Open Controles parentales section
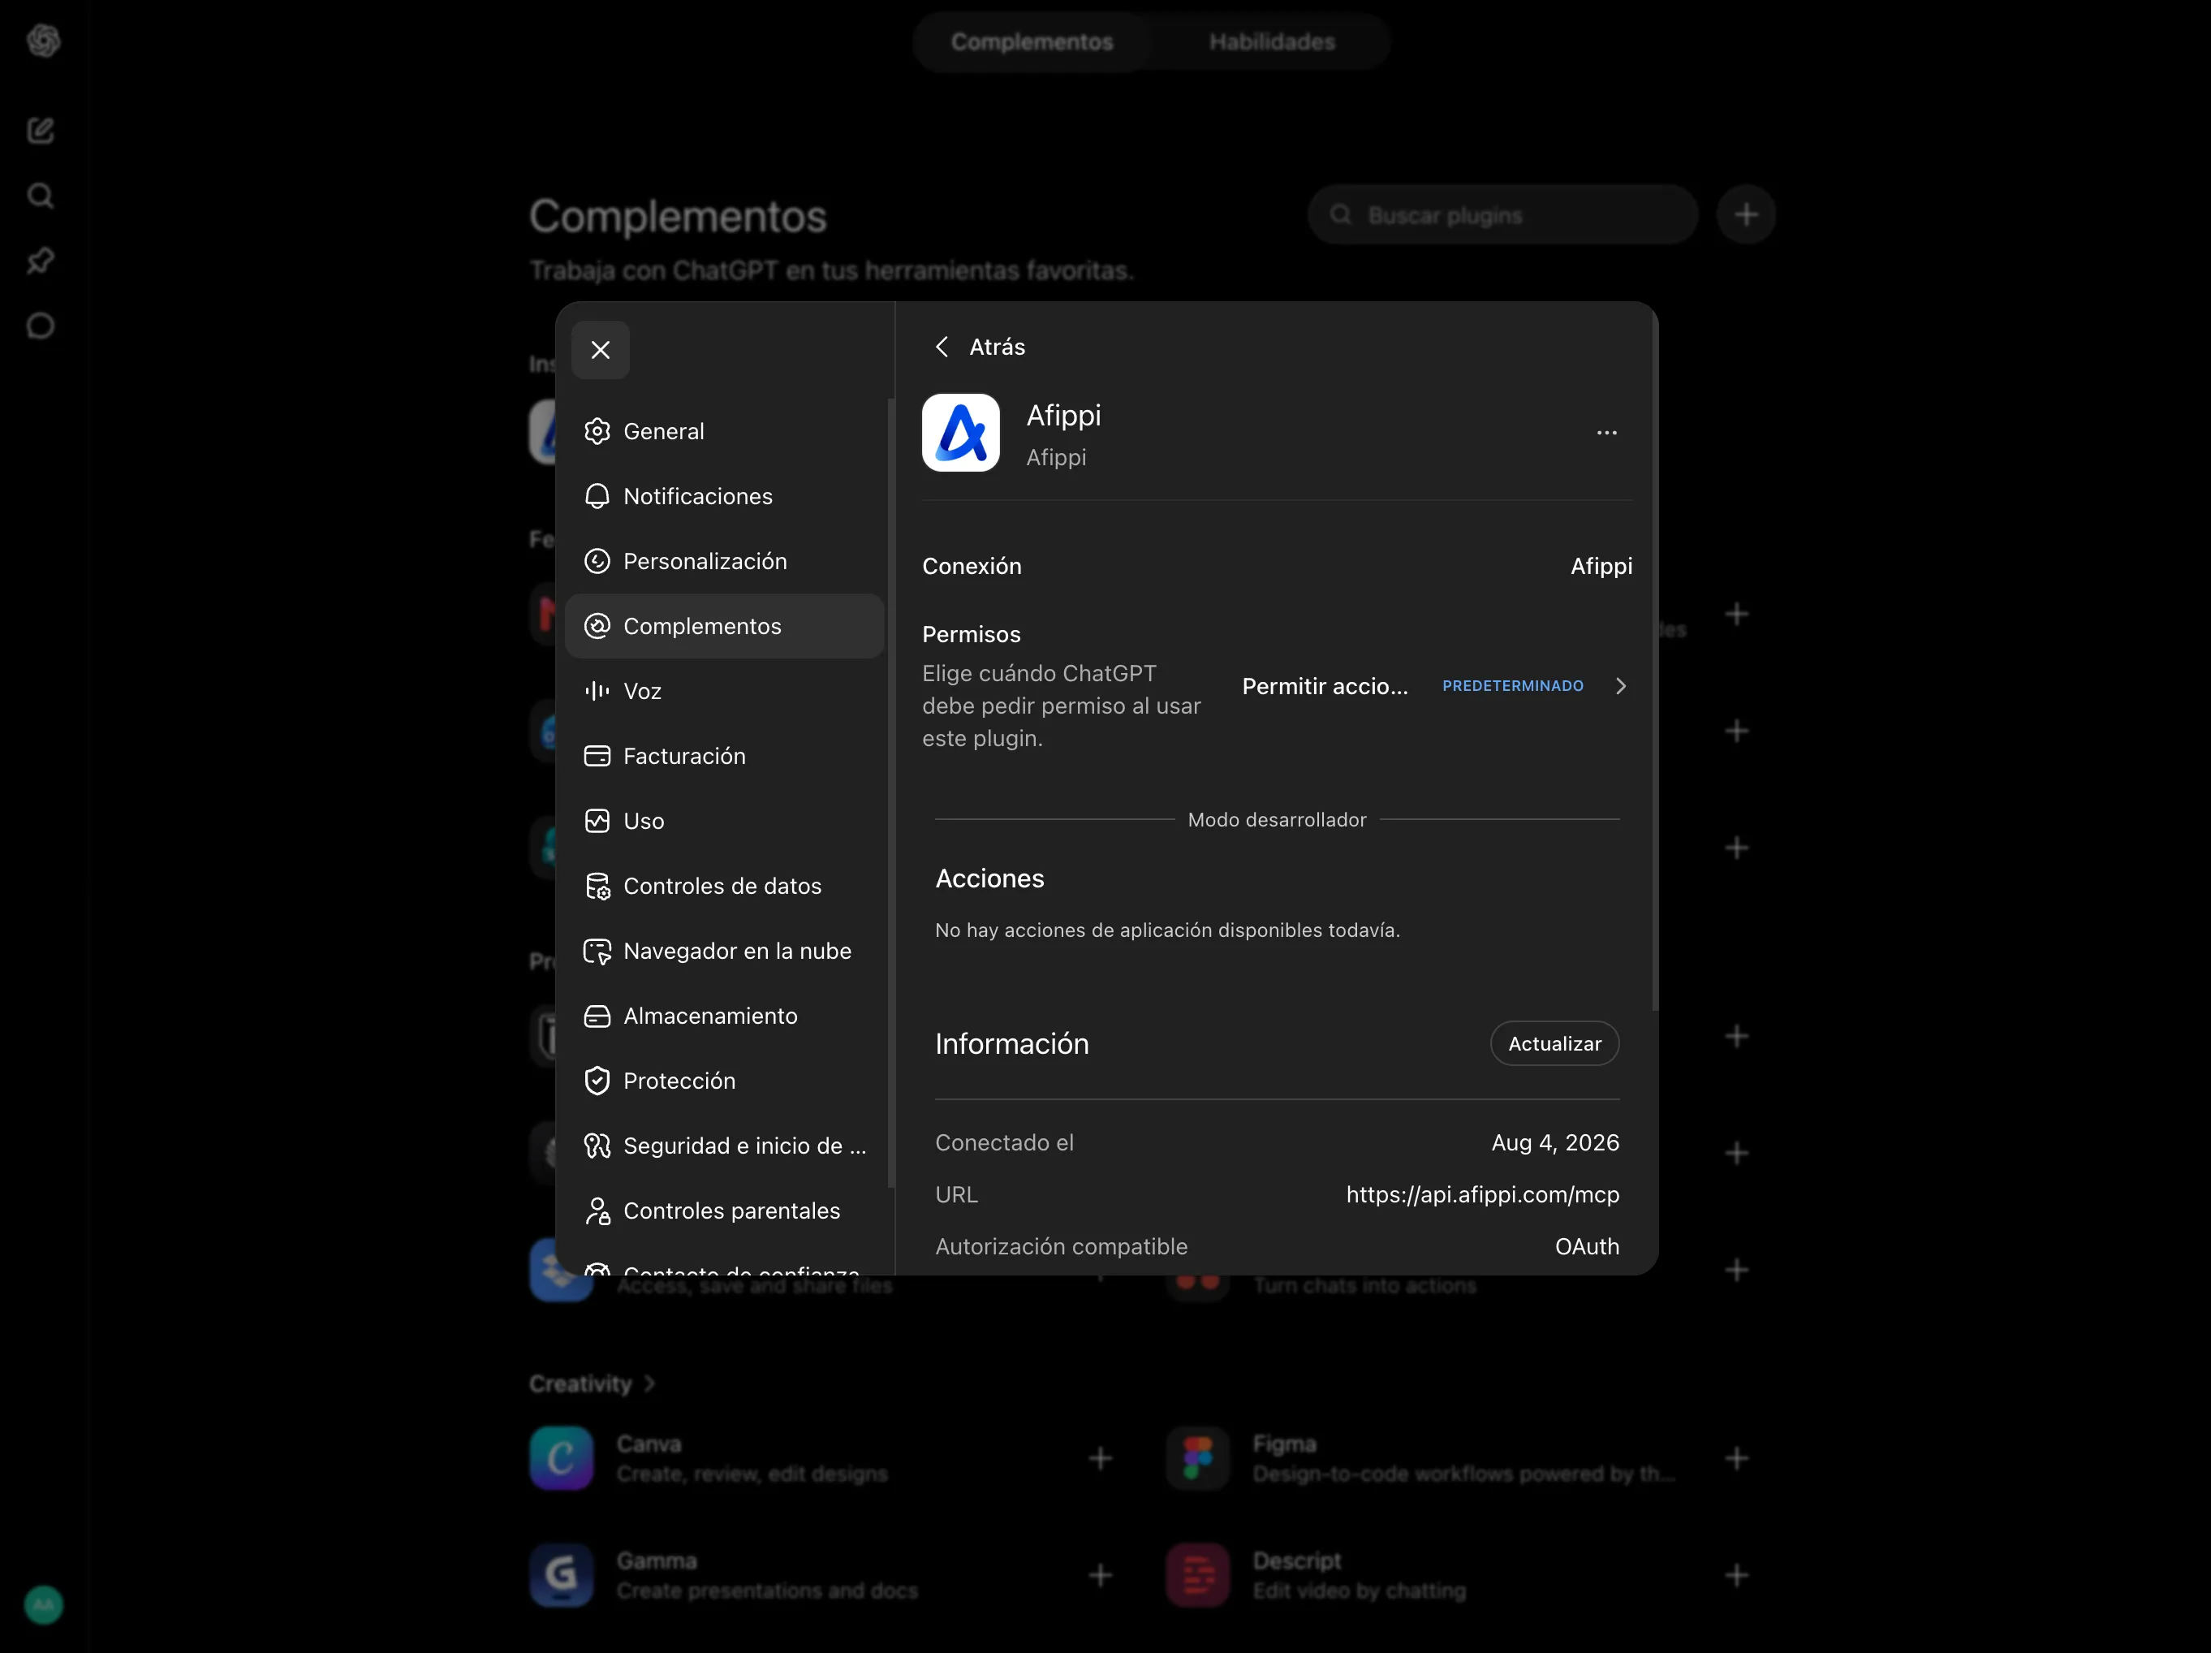 724,1211
